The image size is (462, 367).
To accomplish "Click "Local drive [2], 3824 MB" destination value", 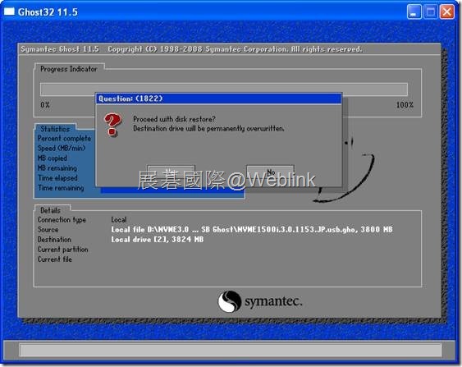I will 158,240.
